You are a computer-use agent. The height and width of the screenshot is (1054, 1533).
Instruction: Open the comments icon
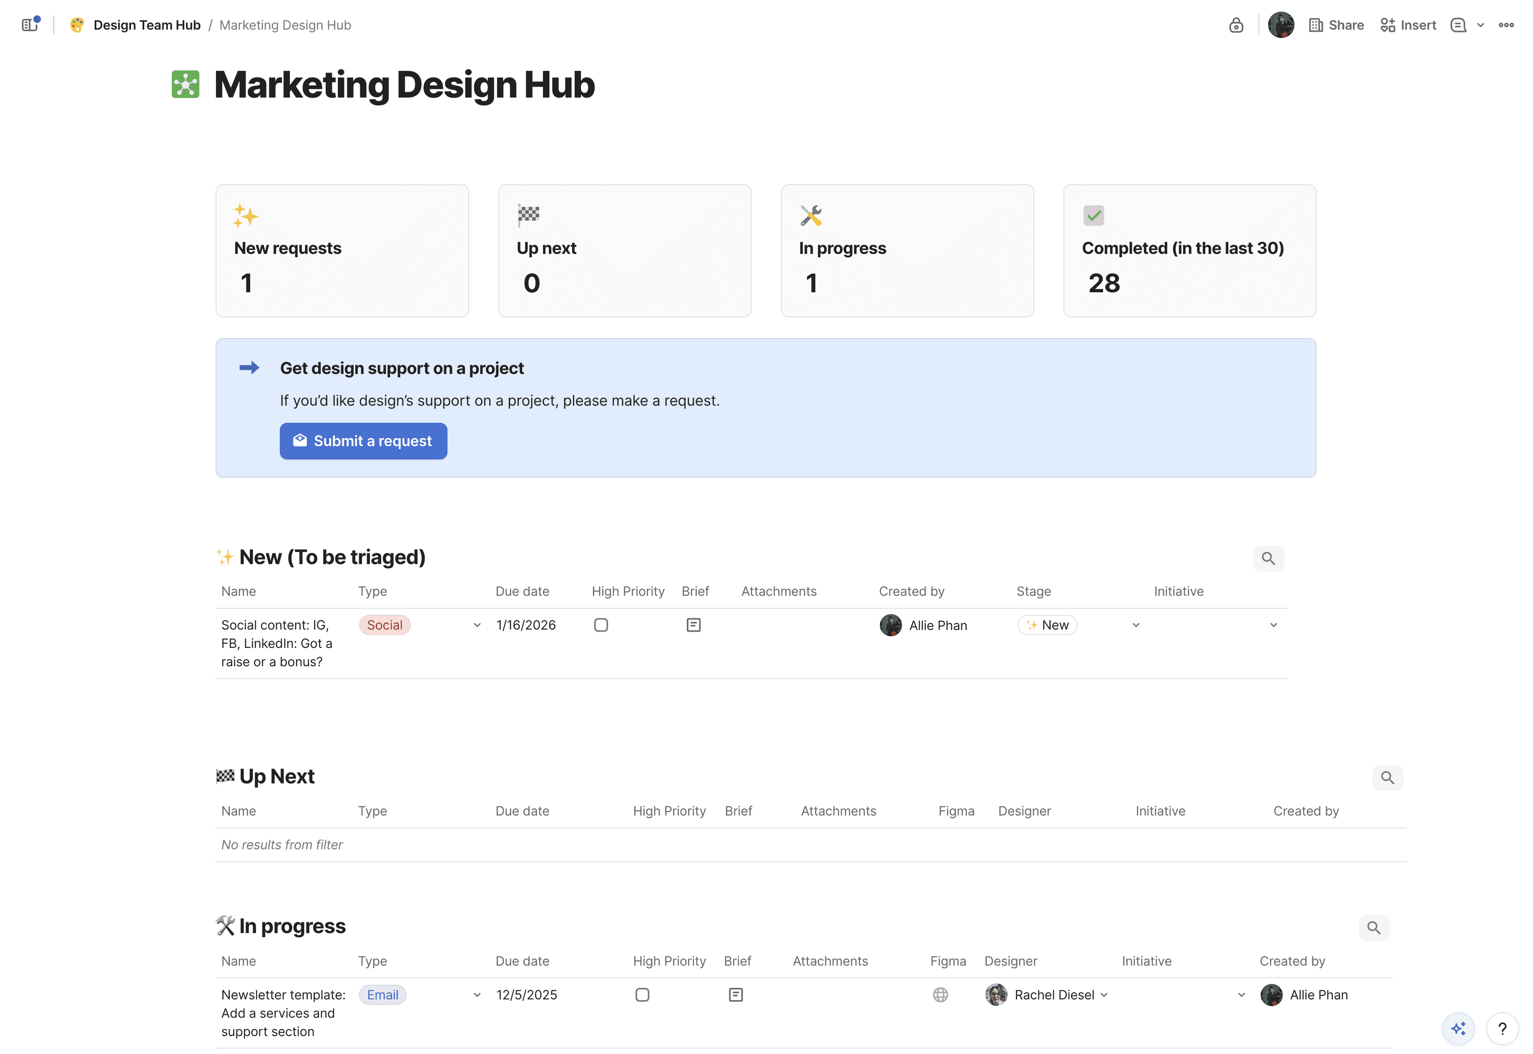[1458, 25]
